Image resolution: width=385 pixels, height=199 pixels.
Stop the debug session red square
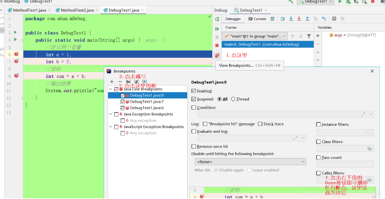click(217, 46)
